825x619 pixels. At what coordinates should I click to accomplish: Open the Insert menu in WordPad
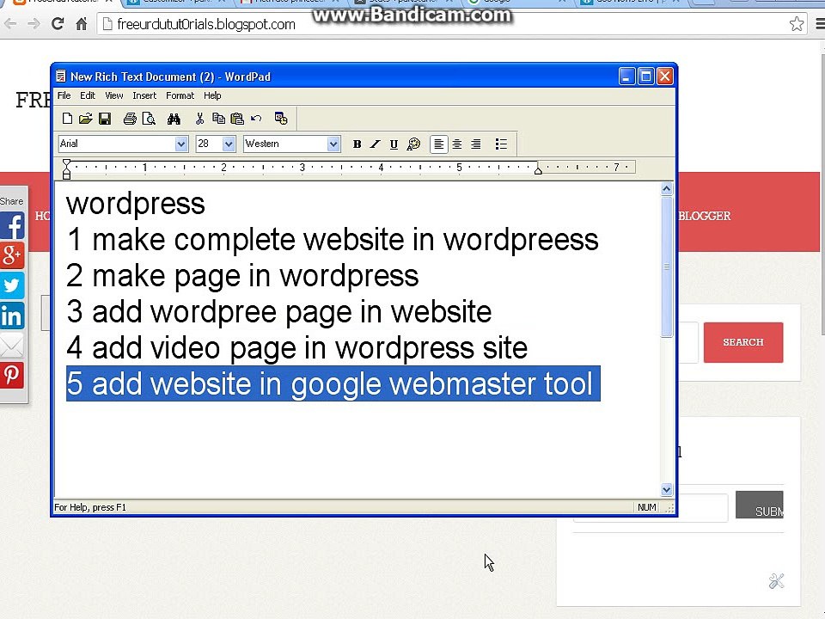pos(144,95)
